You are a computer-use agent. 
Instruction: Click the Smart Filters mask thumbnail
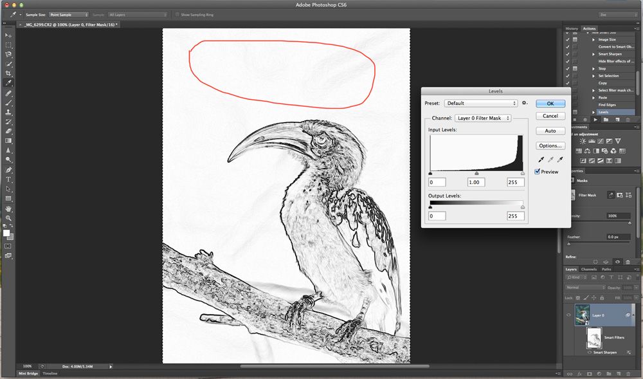[595, 337]
